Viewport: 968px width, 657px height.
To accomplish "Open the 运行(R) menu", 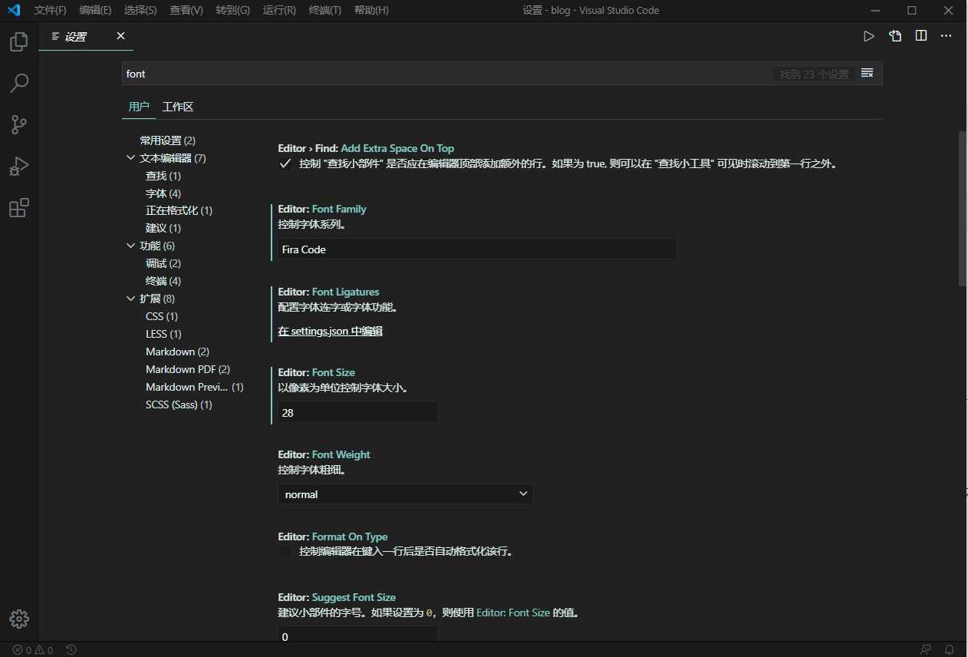I will [x=279, y=11].
